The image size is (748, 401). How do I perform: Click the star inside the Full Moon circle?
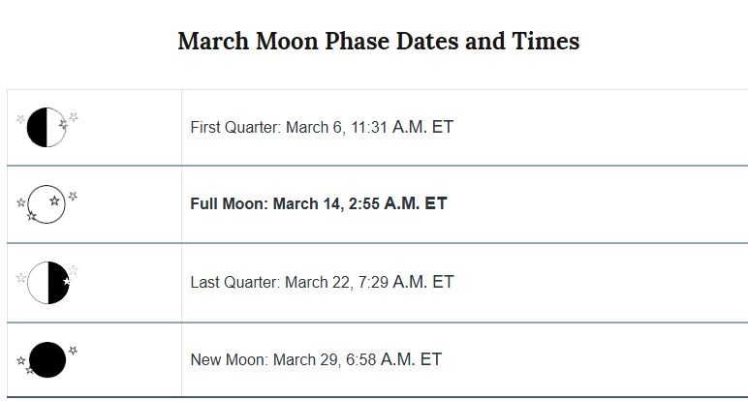[x=55, y=200]
